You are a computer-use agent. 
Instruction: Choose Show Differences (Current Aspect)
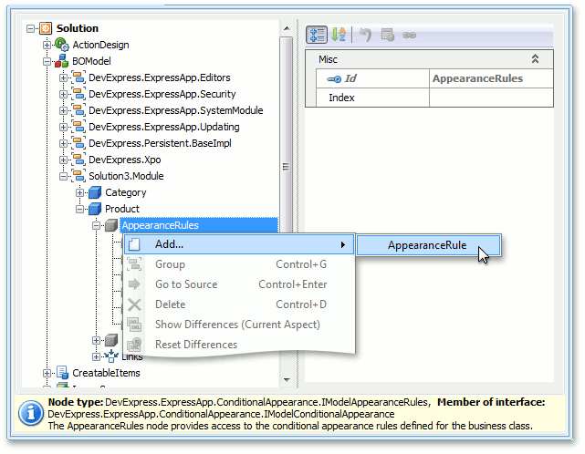239,325
